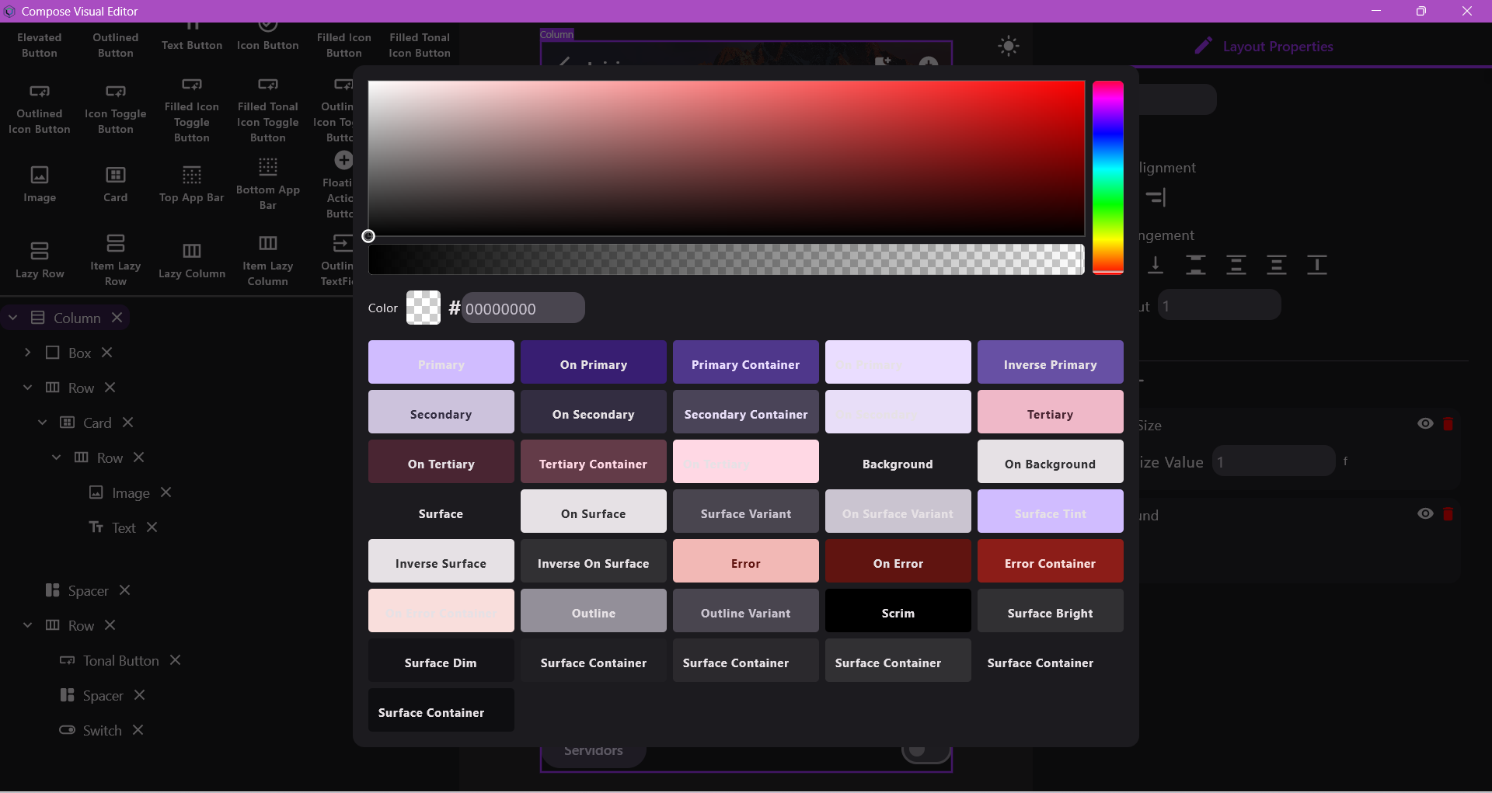The width and height of the screenshot is (1492, 793).
Task: Expand the Box node in the tree
Action: tap(28, 352)
